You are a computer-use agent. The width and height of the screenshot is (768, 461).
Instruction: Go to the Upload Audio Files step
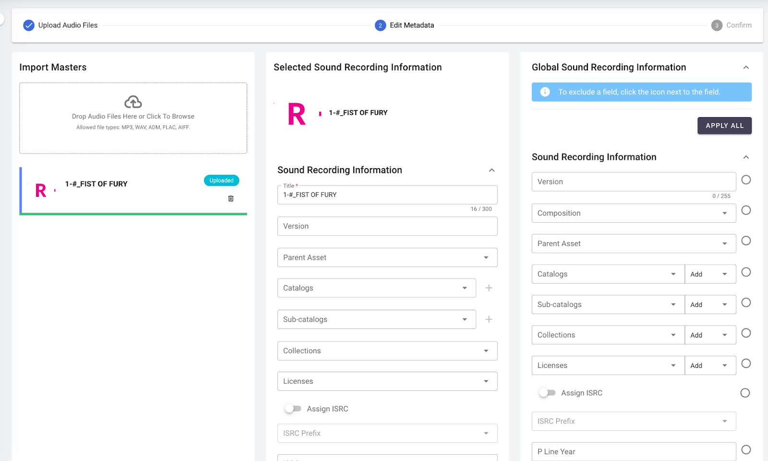[68, 25]
